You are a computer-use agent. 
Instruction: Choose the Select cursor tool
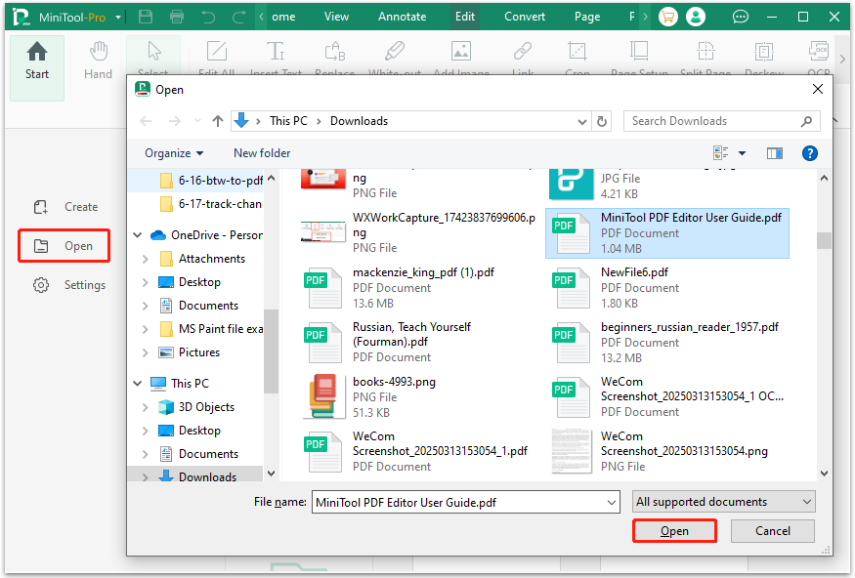pyautogui.click(x=153, y=51)
